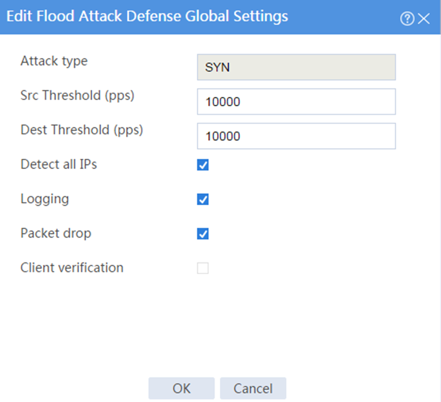The image size is (441, 402).
Task: Click the Logging label text
Action: coord(45,199)
